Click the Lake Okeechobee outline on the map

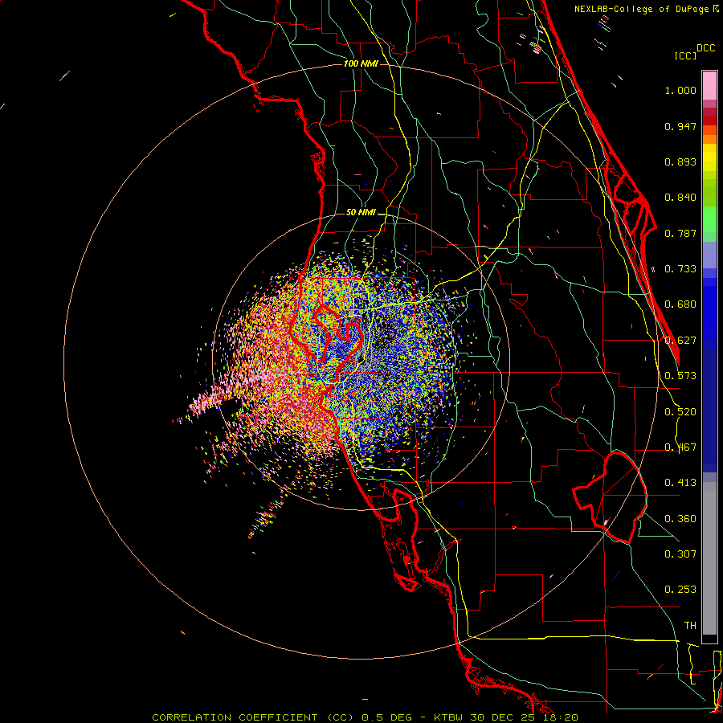pyautogui.click(x=610, y=497)
